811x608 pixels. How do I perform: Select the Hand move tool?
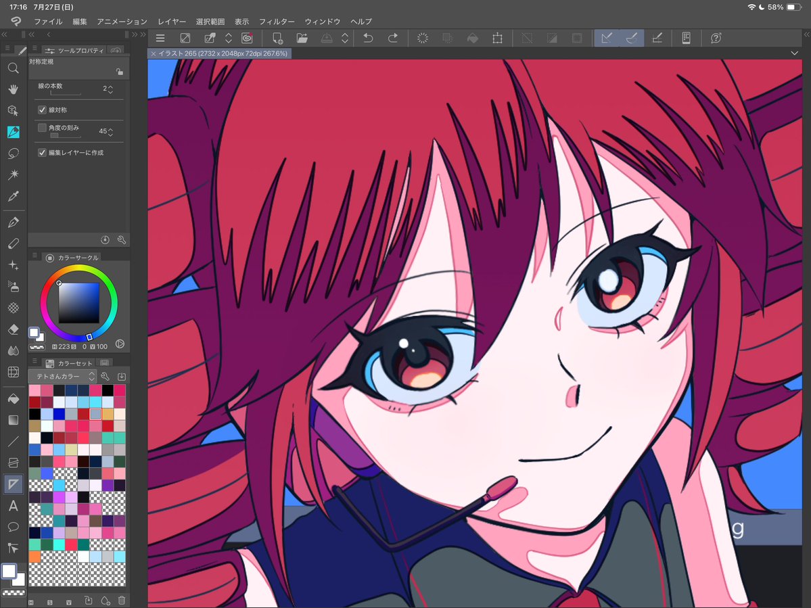coord(14,89)
